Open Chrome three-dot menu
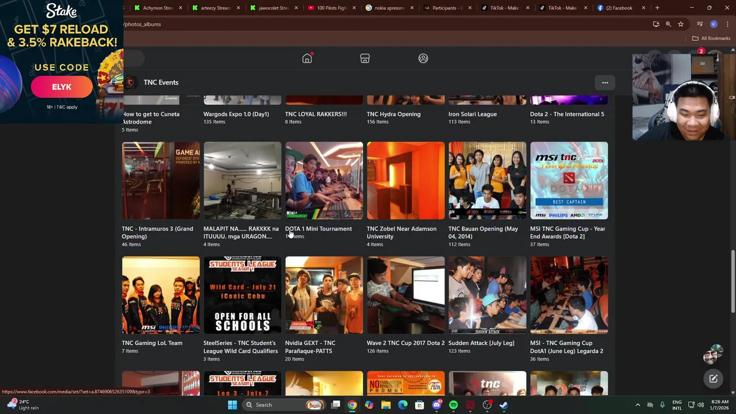This screenshot has width=736, height=414. tap(726, 24)
